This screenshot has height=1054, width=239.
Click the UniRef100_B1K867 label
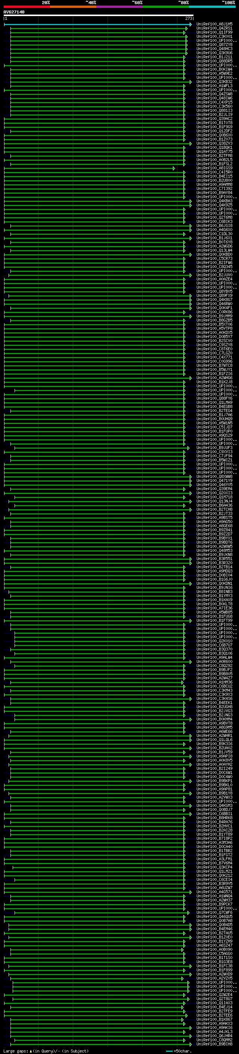pyautogui.click(x=214, y=1019)
